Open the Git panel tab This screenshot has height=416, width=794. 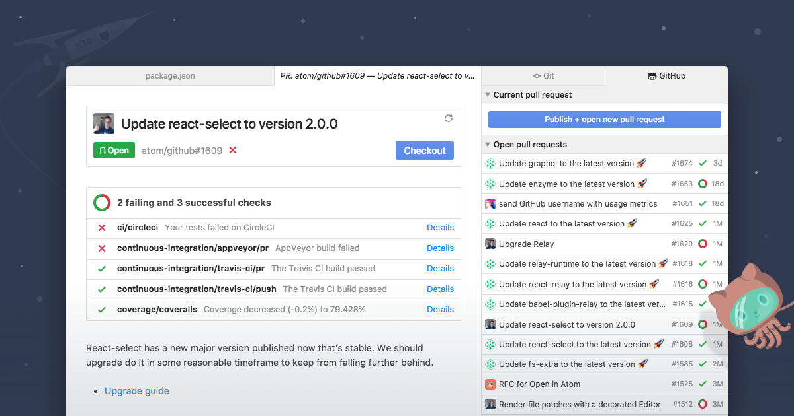(543, 76)
